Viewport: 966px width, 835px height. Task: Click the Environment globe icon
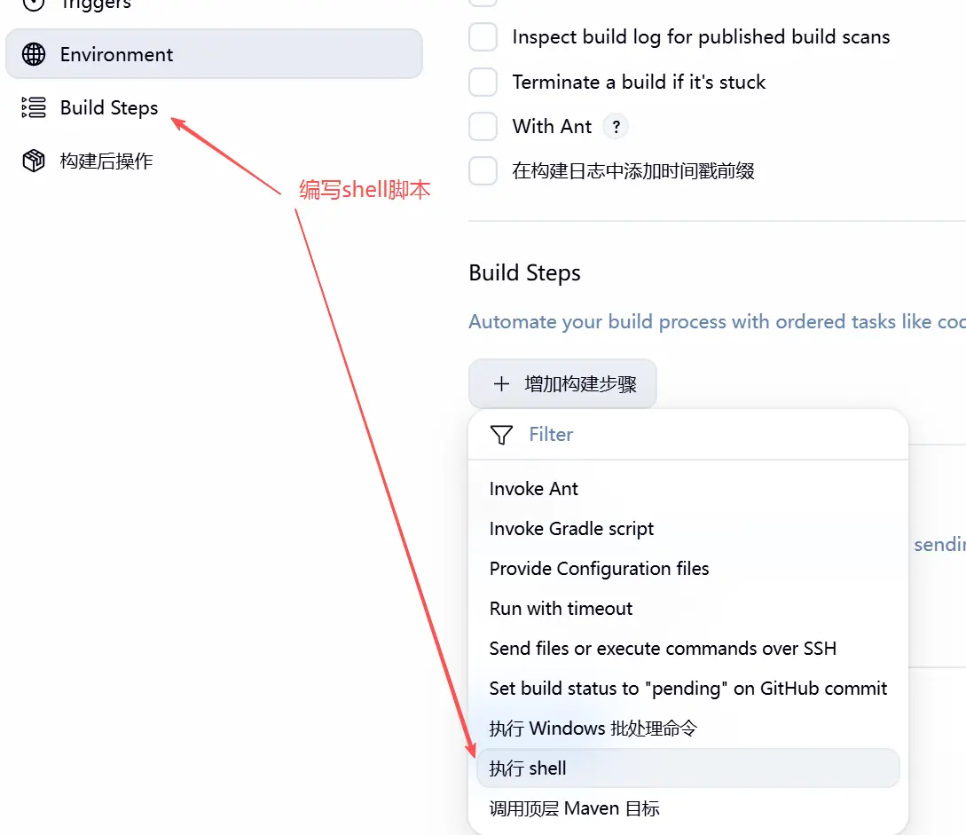click(x=34, y=54)
